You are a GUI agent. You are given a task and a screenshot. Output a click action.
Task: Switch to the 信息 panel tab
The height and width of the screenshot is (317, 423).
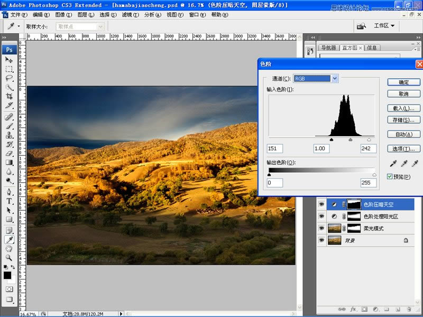372,48
